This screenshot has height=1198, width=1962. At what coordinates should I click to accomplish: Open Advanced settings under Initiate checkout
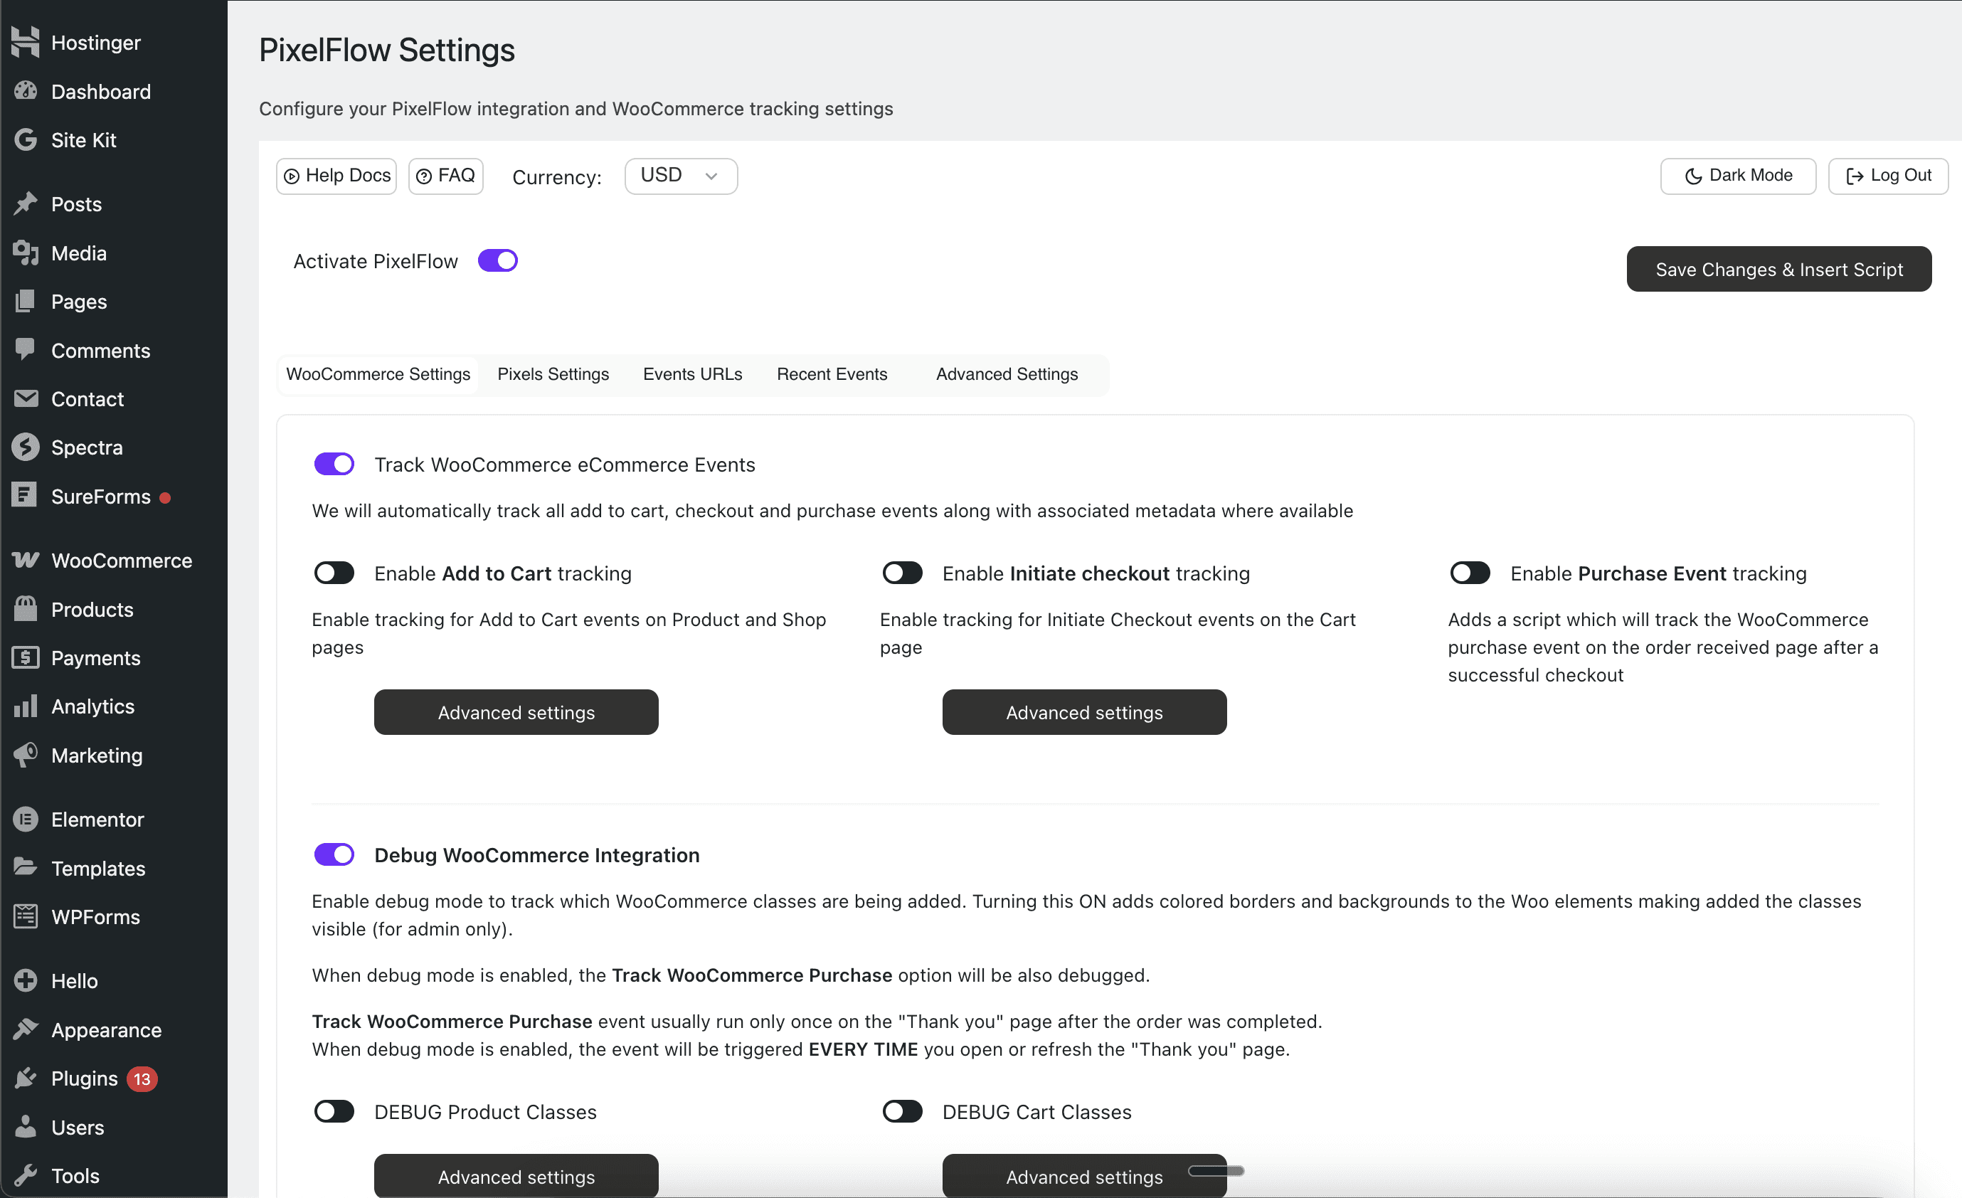coord(1085,712)
